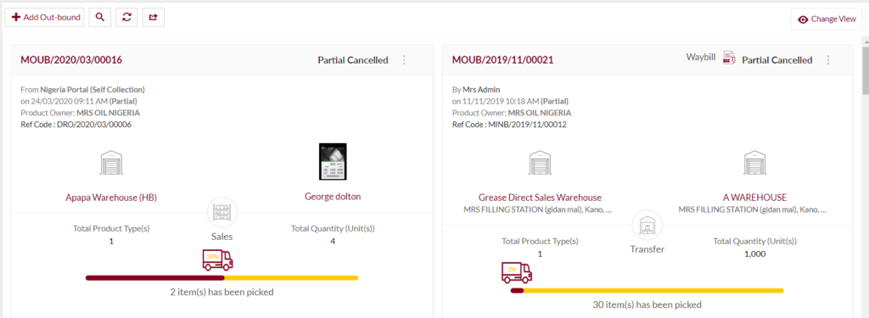This screenshot has height=318, width=869.
Task: Toggle layout with Change View
Action: (x=827, y=19)
